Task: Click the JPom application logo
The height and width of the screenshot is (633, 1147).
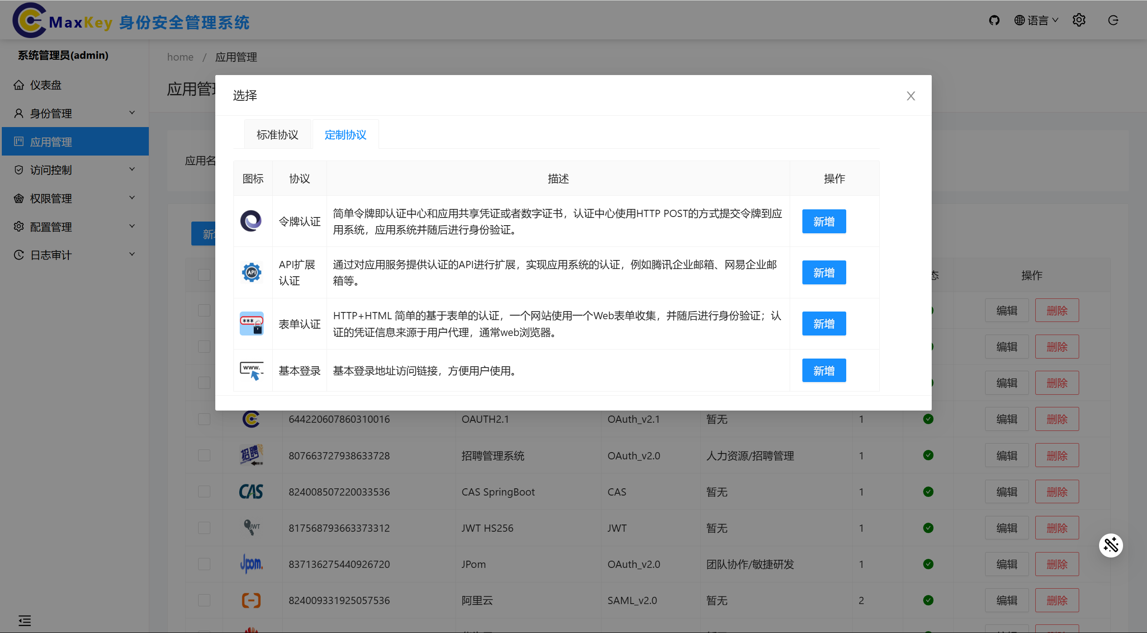Action: 251,564
